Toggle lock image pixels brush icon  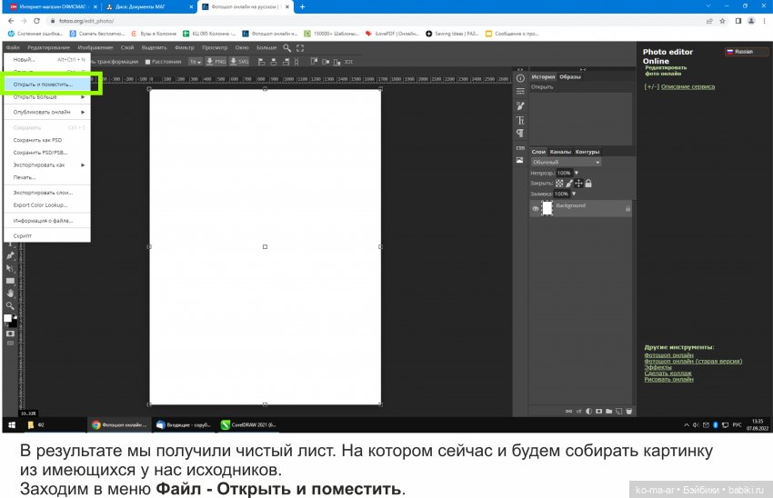click(x=569, y=184)
